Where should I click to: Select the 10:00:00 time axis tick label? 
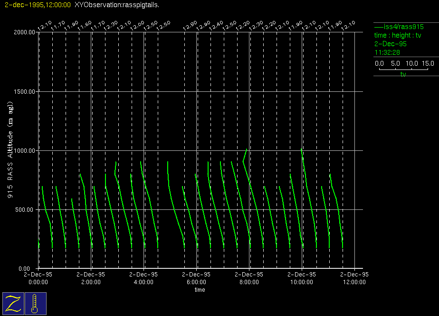click(x=302, y=281)
